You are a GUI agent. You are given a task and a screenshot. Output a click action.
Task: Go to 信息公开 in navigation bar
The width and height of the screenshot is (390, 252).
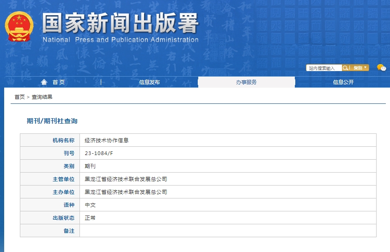click(x=343, y=82)
